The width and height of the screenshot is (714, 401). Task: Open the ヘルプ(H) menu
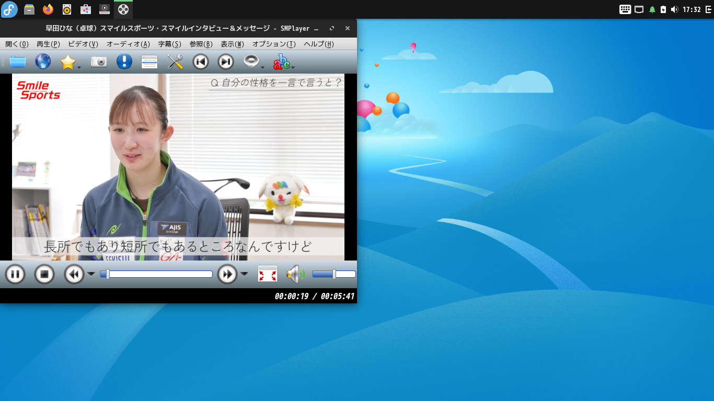pos(319,44)
